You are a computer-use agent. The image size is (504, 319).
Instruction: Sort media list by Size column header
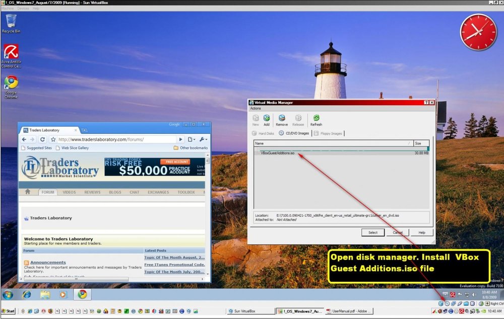[x=421, y=143]
